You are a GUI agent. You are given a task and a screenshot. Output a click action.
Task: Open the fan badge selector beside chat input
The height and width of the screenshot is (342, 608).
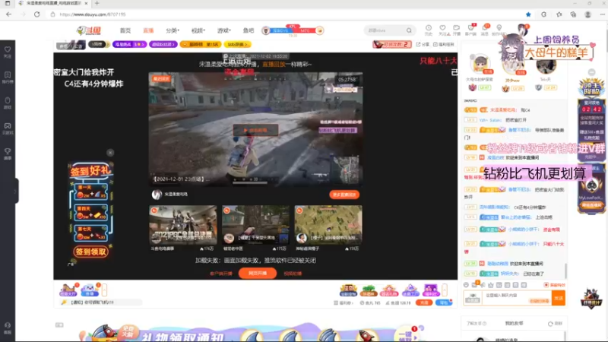point(473,298)
